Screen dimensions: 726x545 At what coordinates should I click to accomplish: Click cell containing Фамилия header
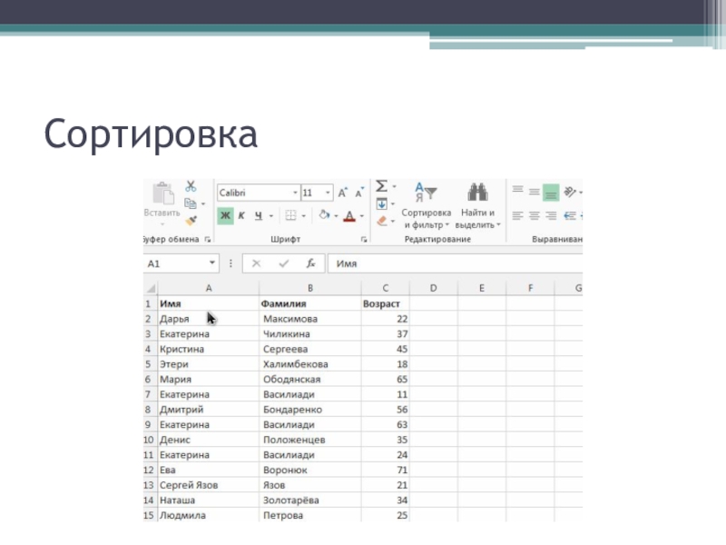click(310, 303)
